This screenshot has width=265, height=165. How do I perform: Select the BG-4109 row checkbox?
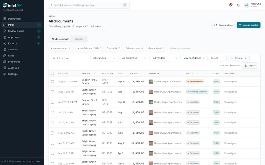point(52,112)
